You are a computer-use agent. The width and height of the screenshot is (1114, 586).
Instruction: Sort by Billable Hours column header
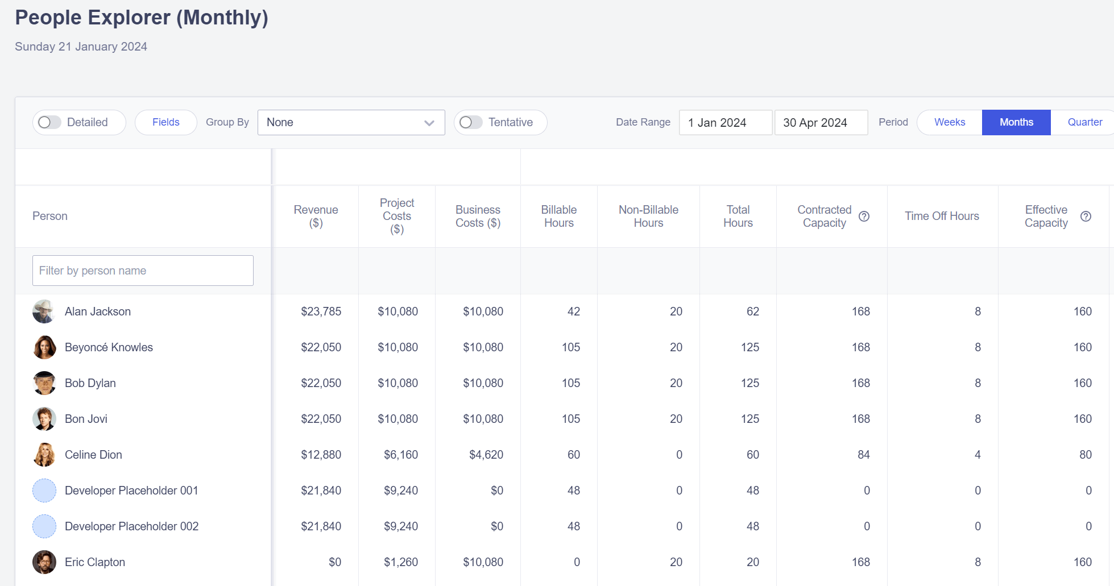point(559,217)
